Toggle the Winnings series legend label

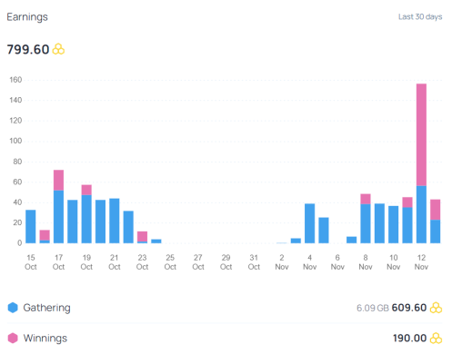coord(45,338)
